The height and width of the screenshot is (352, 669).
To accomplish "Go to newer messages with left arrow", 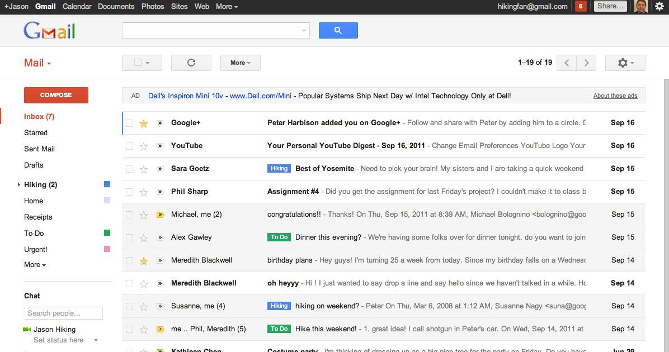I will (567, 63).
